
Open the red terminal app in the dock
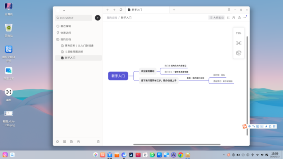(138, 155)
